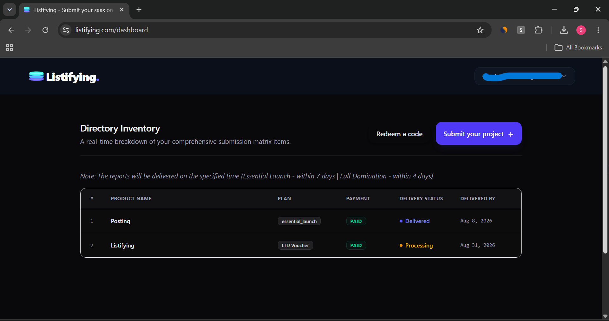Show browser downloads
The width and height of the screenshot is (609, 321).
click(564, 30)
